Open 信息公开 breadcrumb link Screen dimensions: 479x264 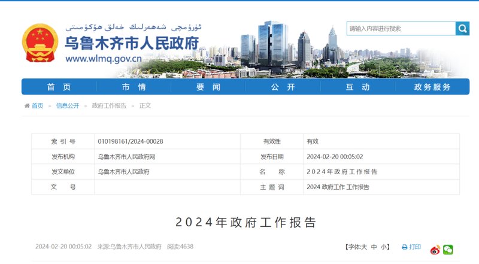click(x=68, y=106)
